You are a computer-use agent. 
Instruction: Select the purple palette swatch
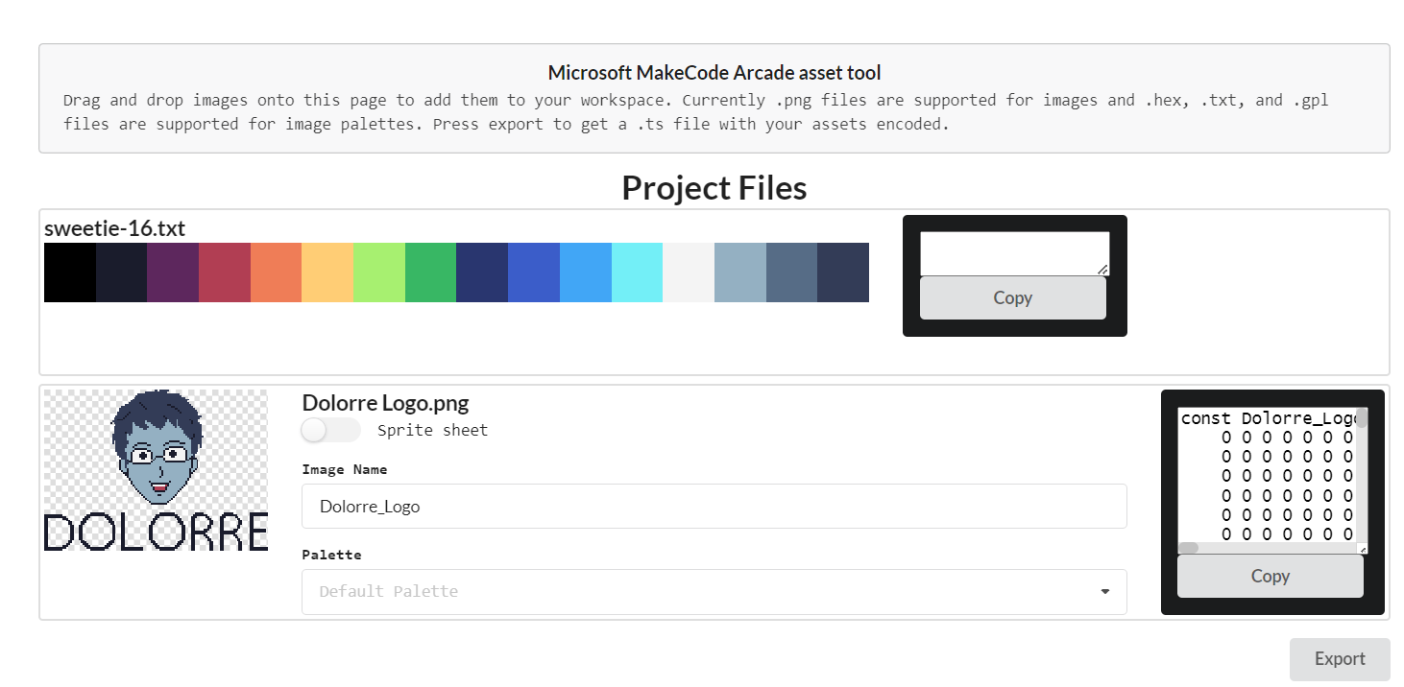click(x=173, y=272)
